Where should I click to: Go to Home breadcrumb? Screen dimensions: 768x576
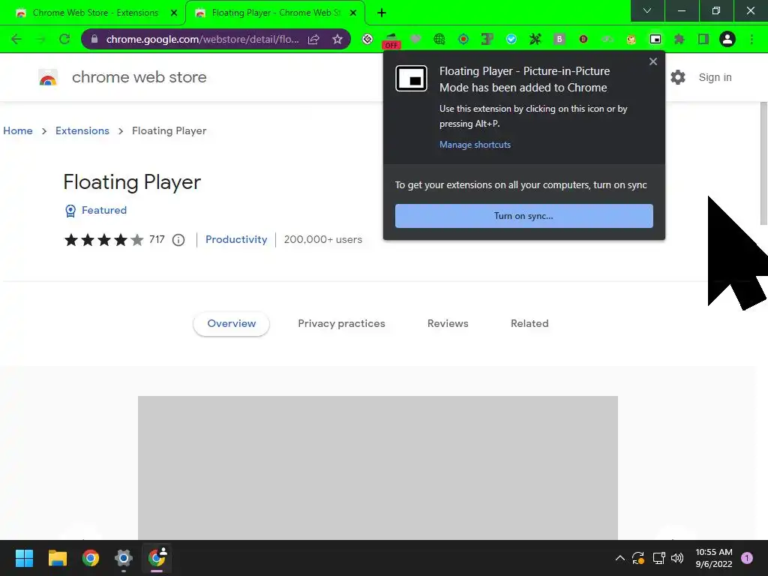pos(18,130)
